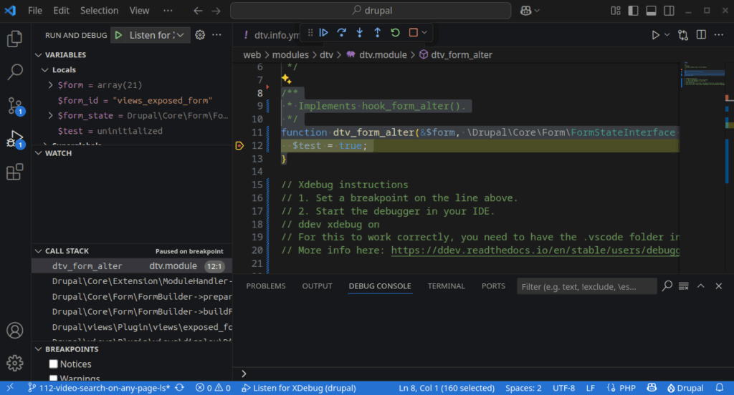Open the Listen for XDebug configuration dropdown
This screenshot has height=395, width=734.
(x=157, y=35)
